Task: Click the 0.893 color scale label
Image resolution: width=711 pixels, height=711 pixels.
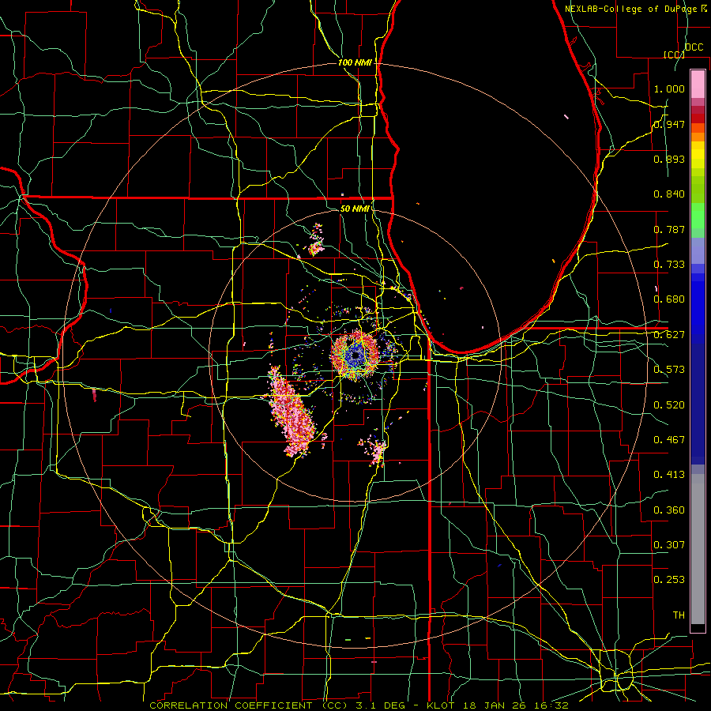Action: point(669,159)
